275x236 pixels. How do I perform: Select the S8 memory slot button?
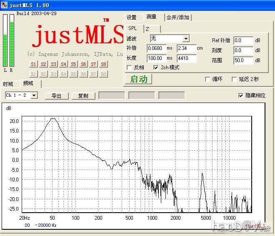click(103, 64)
